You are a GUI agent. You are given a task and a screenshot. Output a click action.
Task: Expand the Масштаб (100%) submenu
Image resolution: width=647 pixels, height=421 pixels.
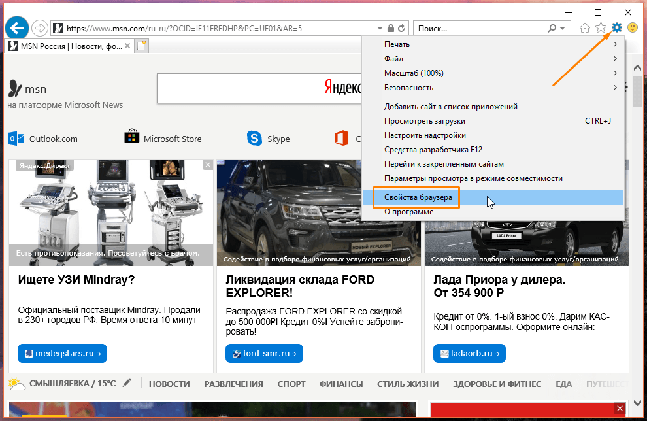493,73
